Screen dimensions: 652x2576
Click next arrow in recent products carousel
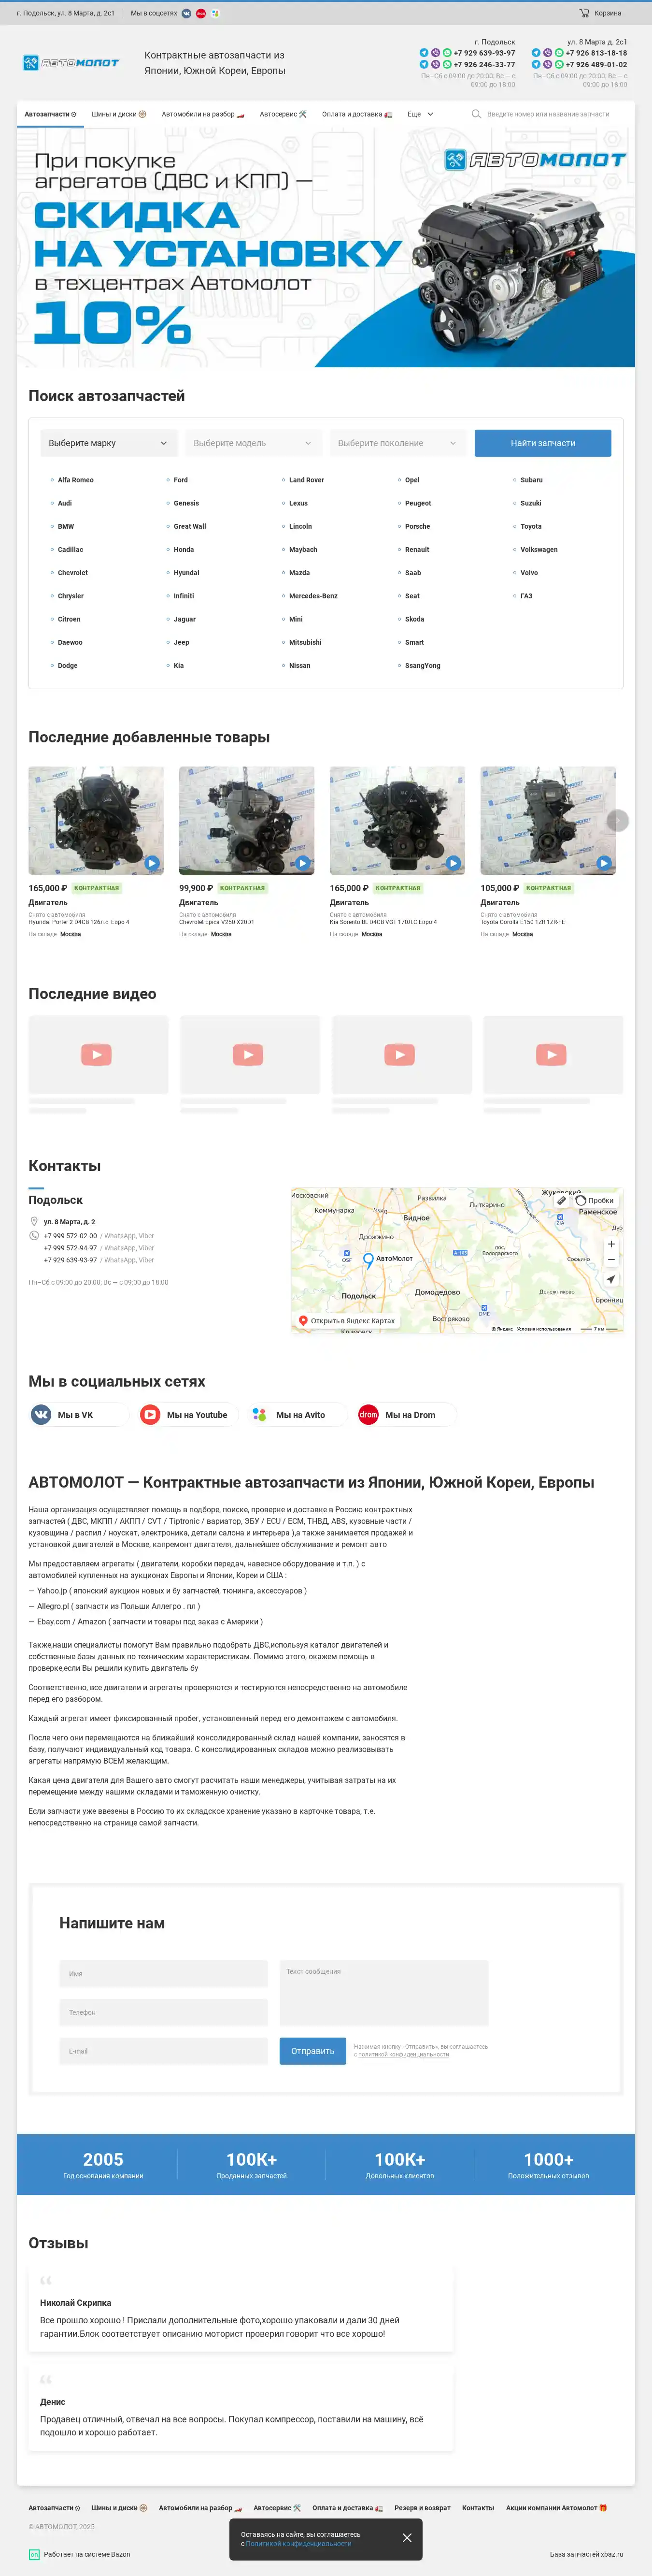[x=617, y=821]
